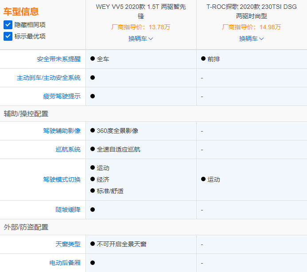The image size is (307, 272).
Task: Click the 全车 seatbelt reminder value
Action: (103, 59)
